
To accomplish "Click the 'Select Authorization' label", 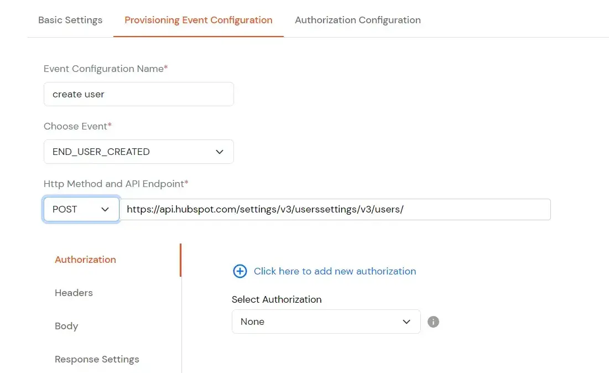I will (x=277, y=299).
